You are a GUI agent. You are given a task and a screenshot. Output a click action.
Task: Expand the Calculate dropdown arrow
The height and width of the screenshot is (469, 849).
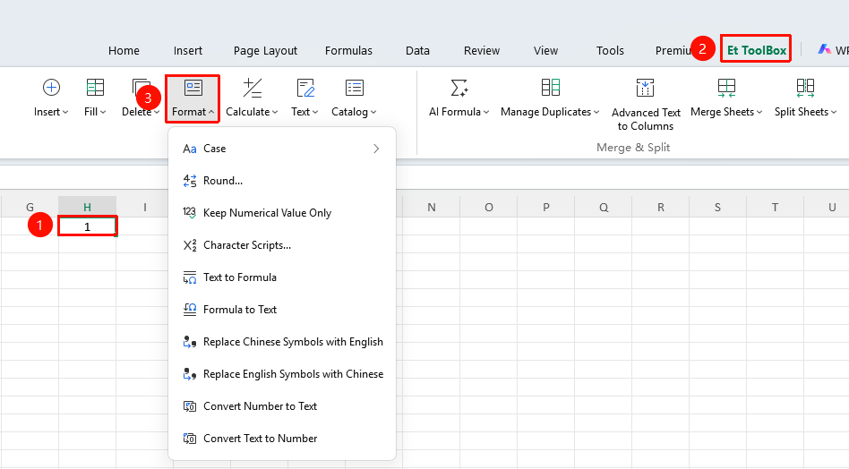275,112
